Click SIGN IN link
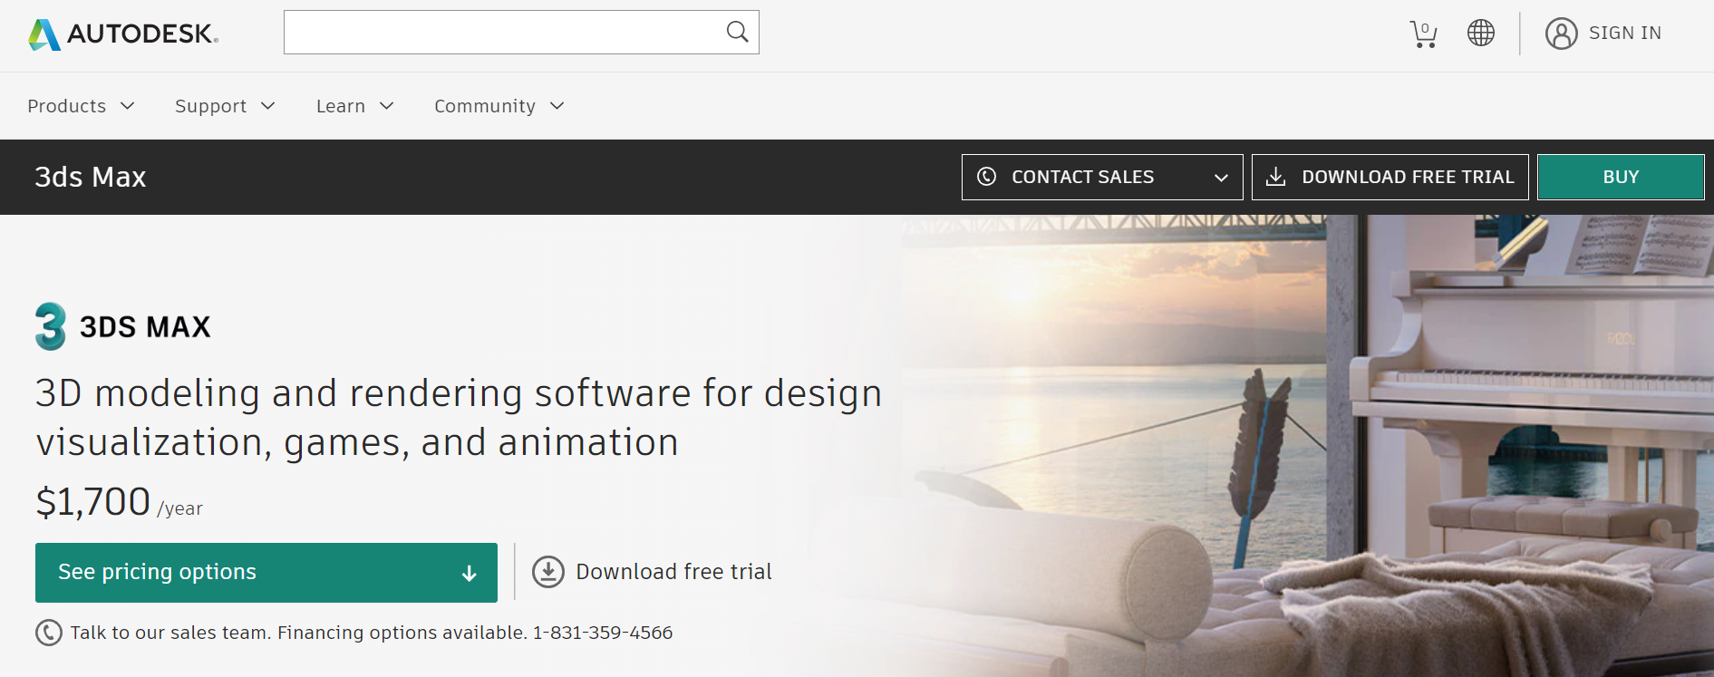 [x=1624, y=34]
